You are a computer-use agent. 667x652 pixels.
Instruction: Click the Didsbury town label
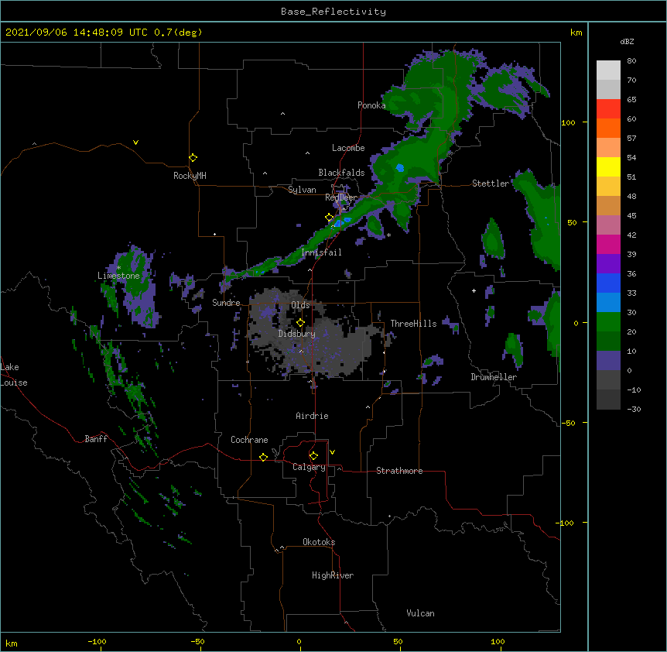(x=297, y=334)
